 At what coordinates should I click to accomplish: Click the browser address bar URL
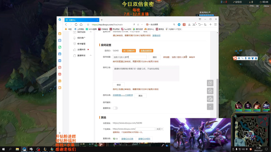pyautogui.click(x=107, y=24)
